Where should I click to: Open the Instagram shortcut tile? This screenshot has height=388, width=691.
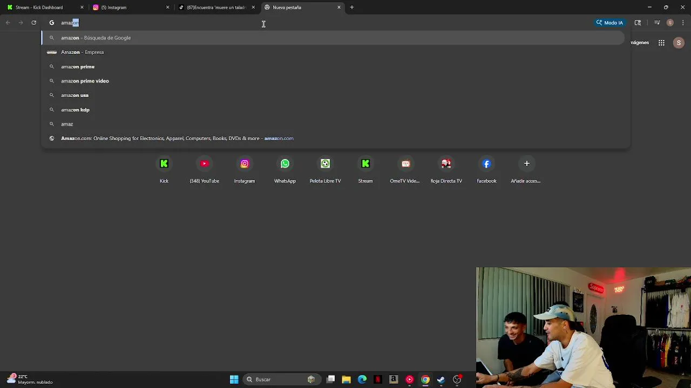(245, 170)
